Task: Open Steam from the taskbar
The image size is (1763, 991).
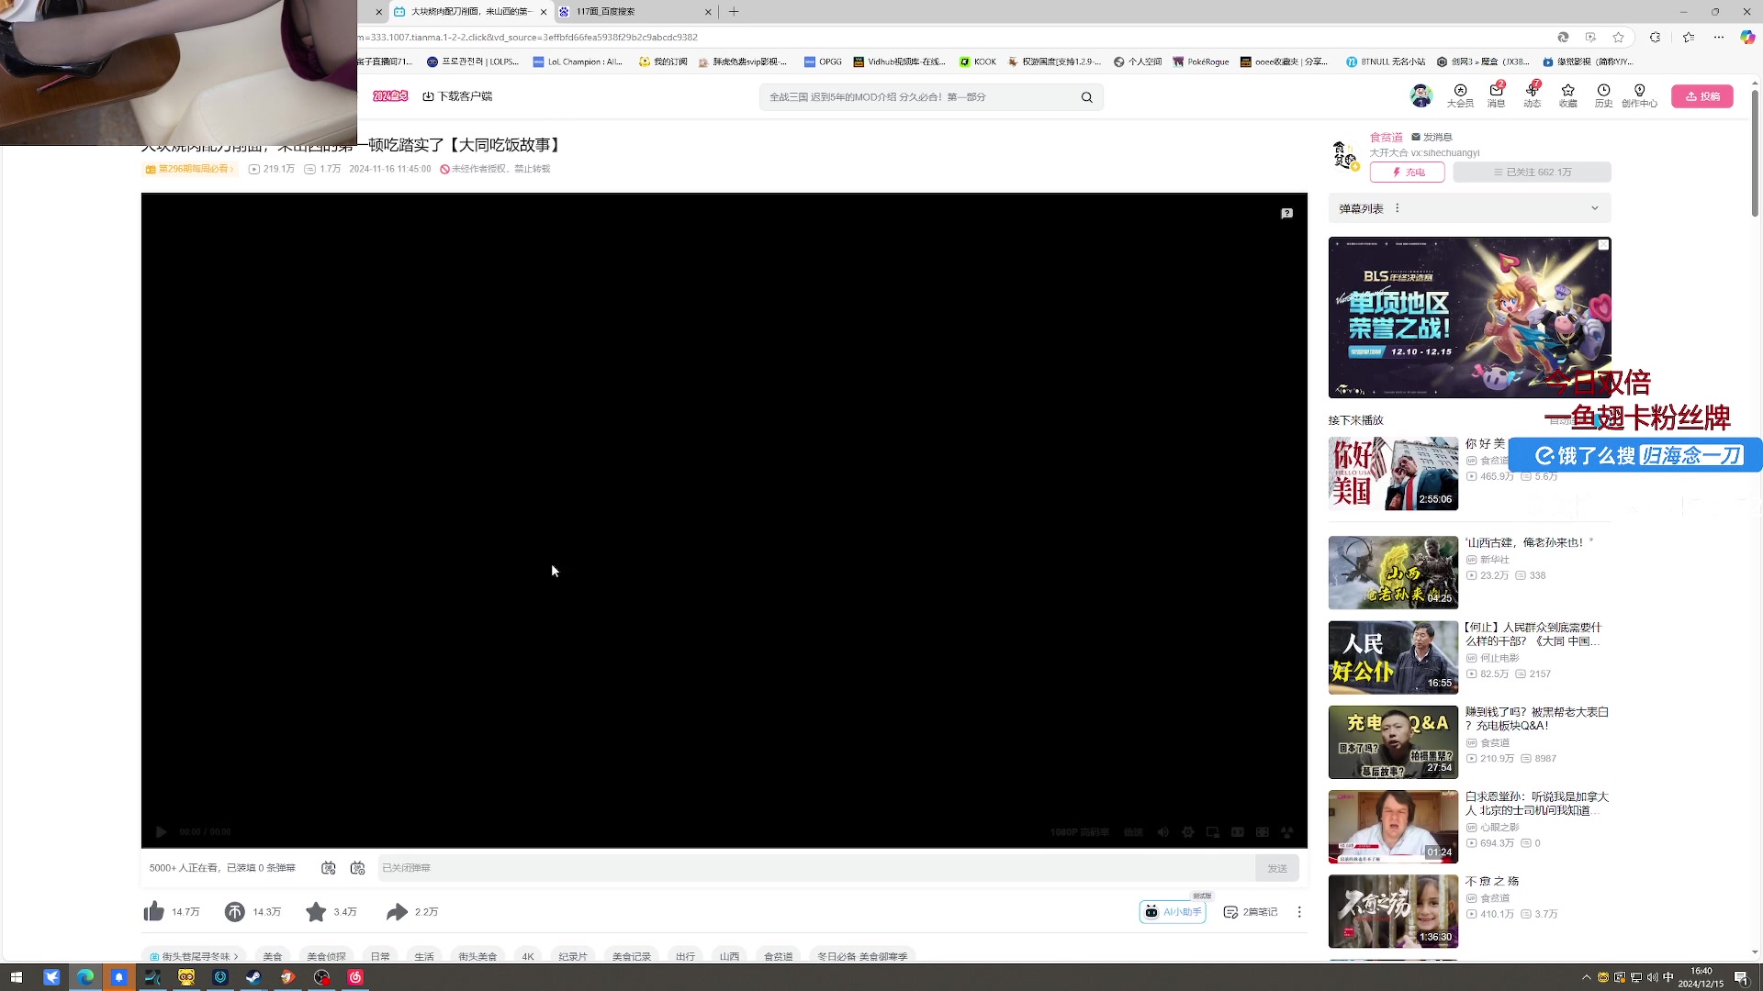Action: click(x=254, y=977)
